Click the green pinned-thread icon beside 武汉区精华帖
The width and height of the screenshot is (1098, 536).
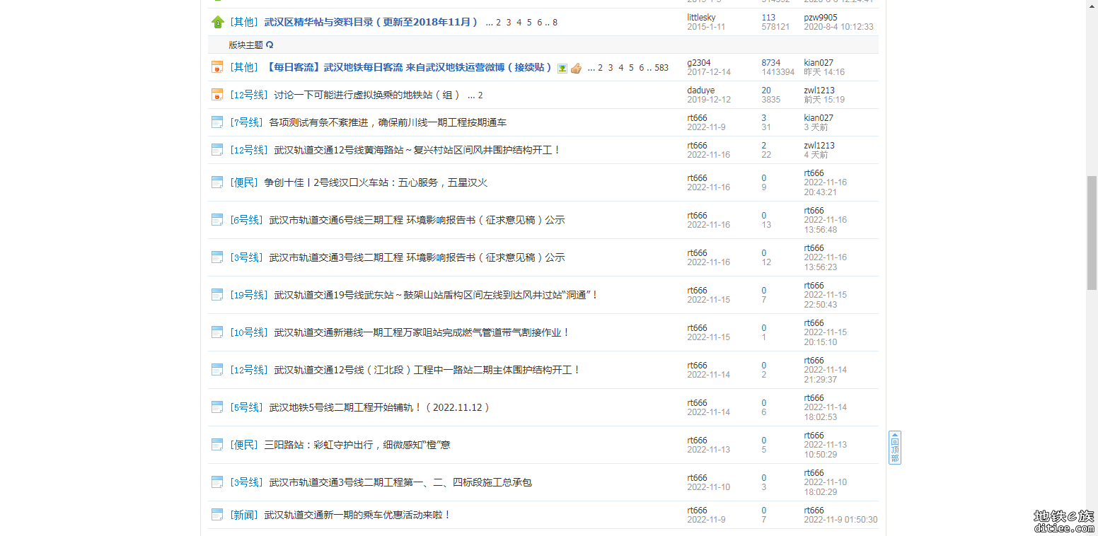point(217,22)
